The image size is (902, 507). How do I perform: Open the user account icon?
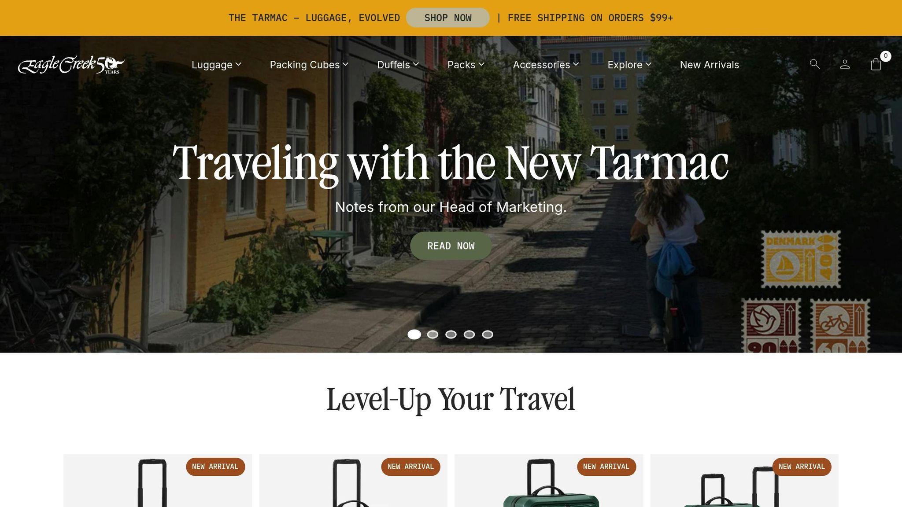(x=845, y=64)
